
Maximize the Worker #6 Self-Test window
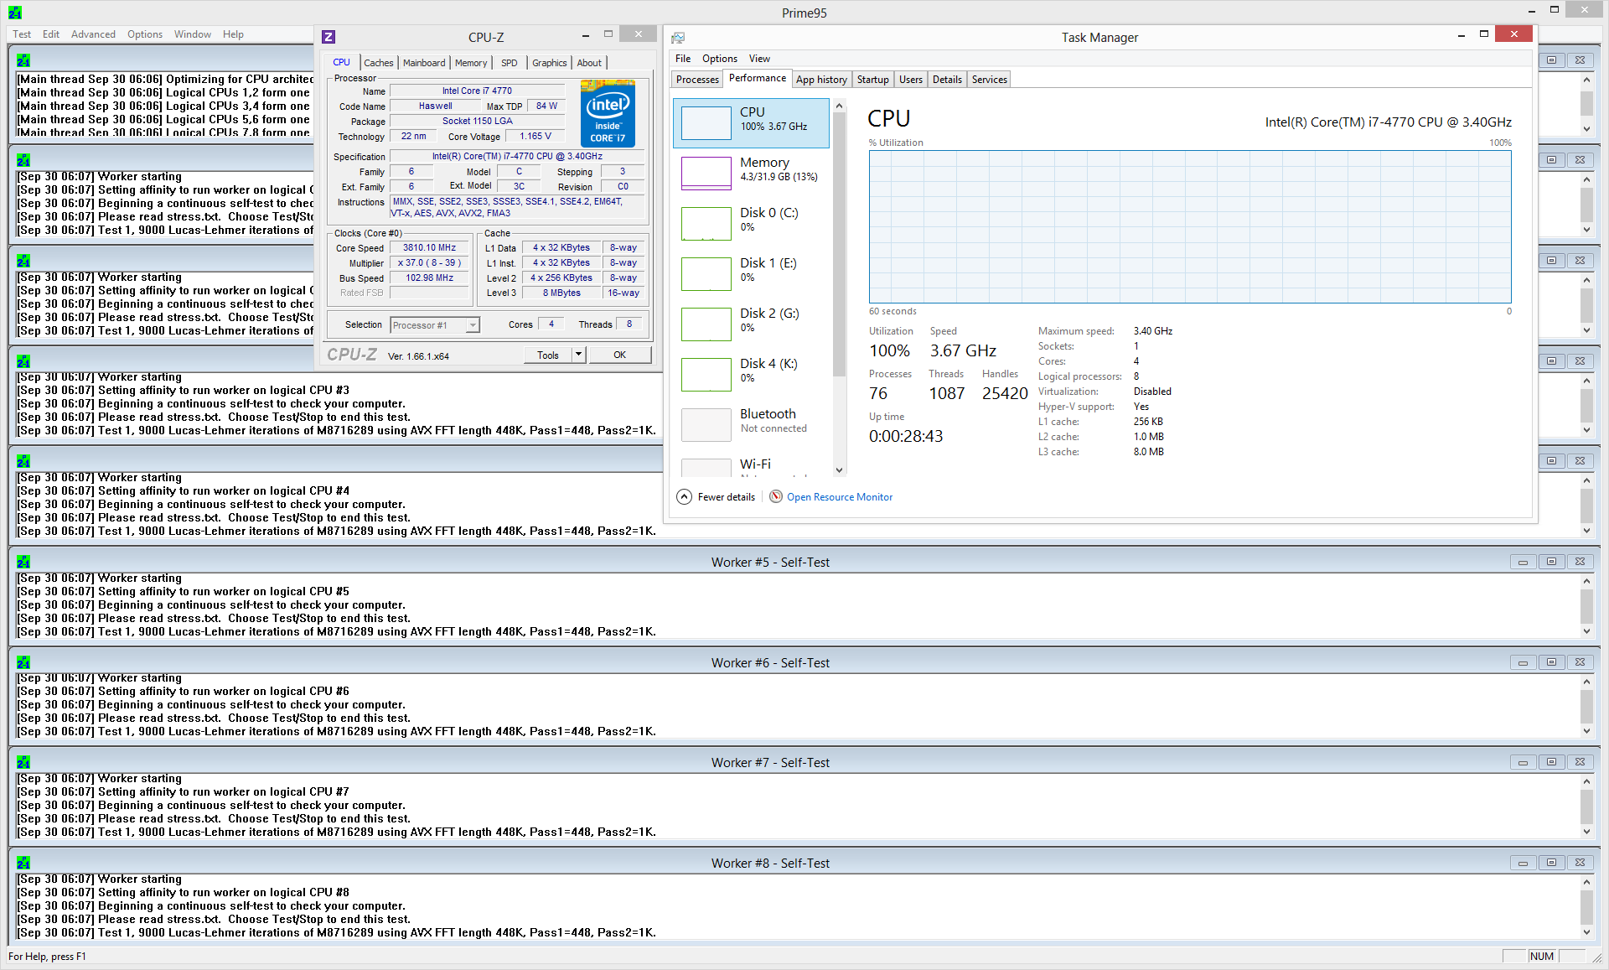tap(1551, 662)
